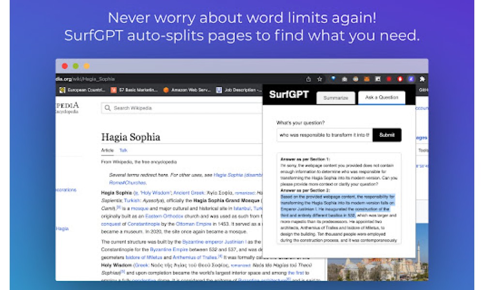Open the Job Description bookmark
484x290 pixels.
click(x=238, y=90)
